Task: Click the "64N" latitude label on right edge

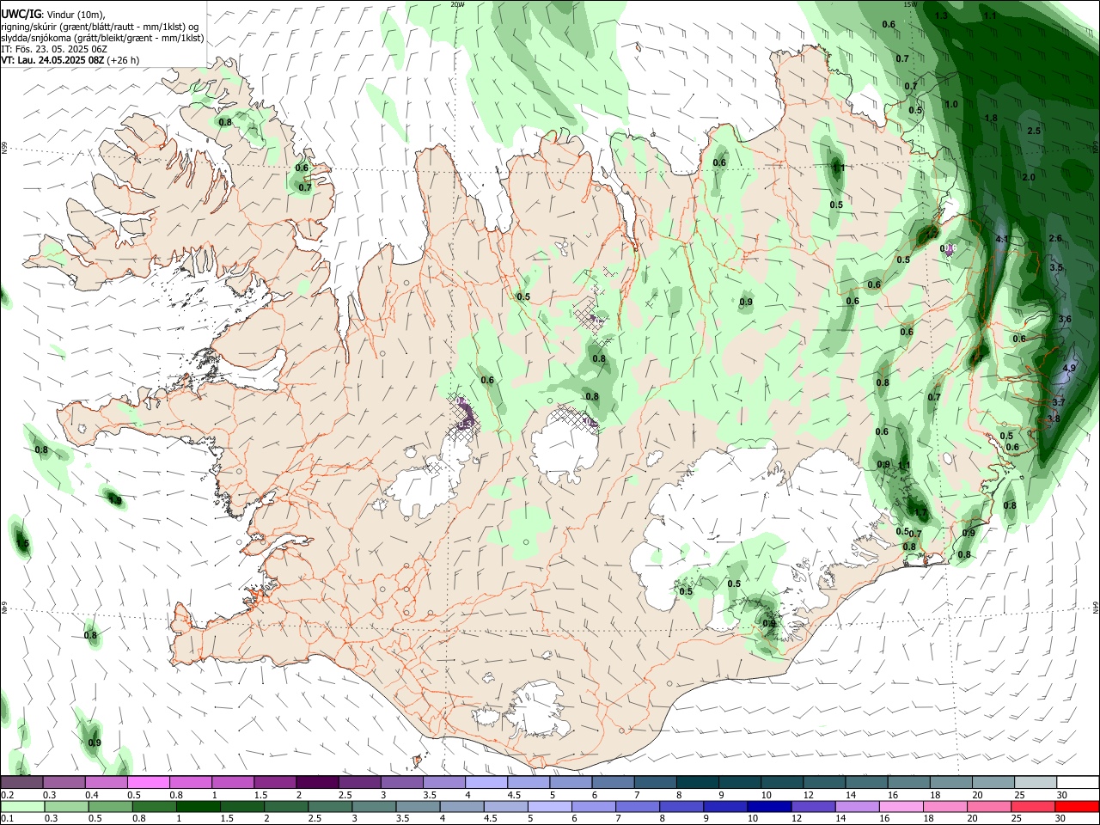Action: (1096, 607)
